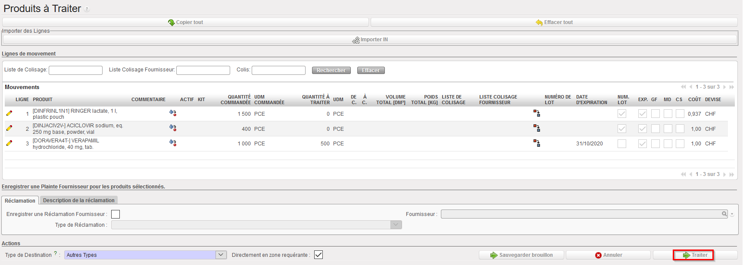Click the help icon next to Produits à Traiter

(87, 9)
